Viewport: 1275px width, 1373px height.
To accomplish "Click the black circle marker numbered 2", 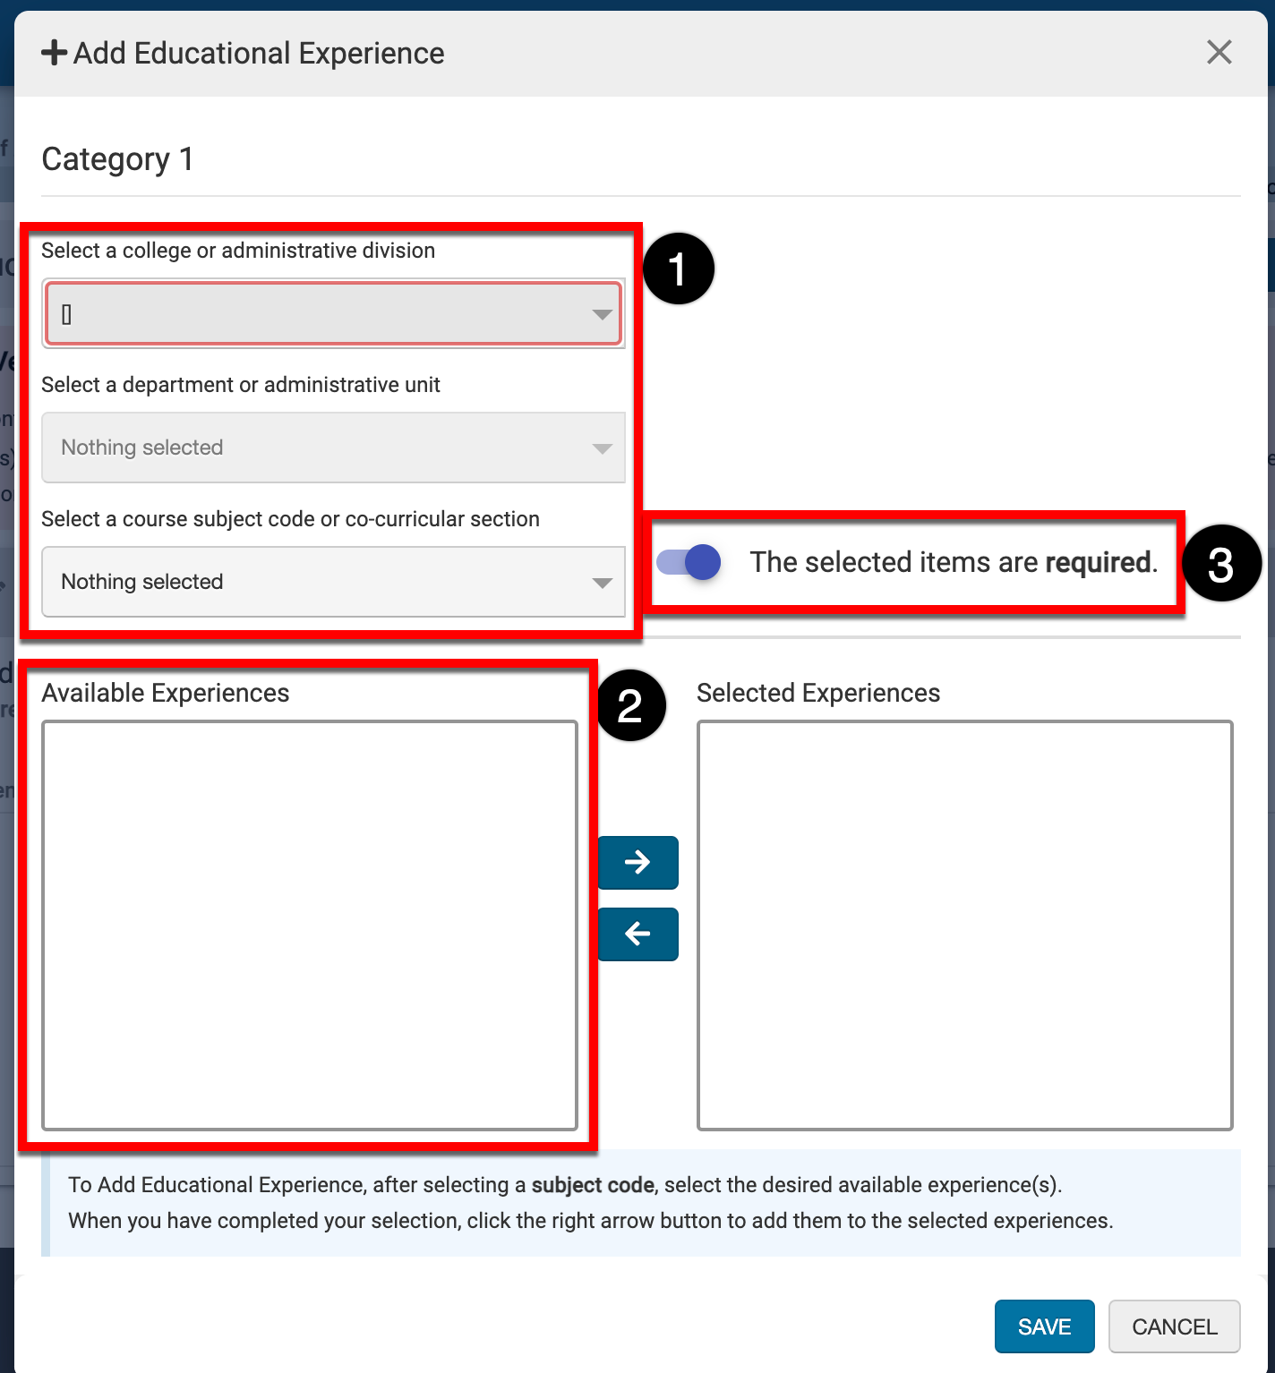I will (x=630, y=706).
